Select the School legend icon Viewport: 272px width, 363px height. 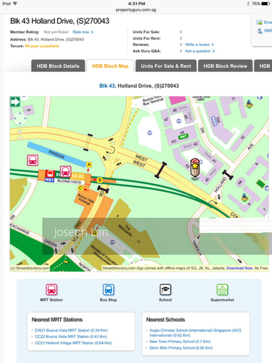pyautogui.click(x=165, y=290)
